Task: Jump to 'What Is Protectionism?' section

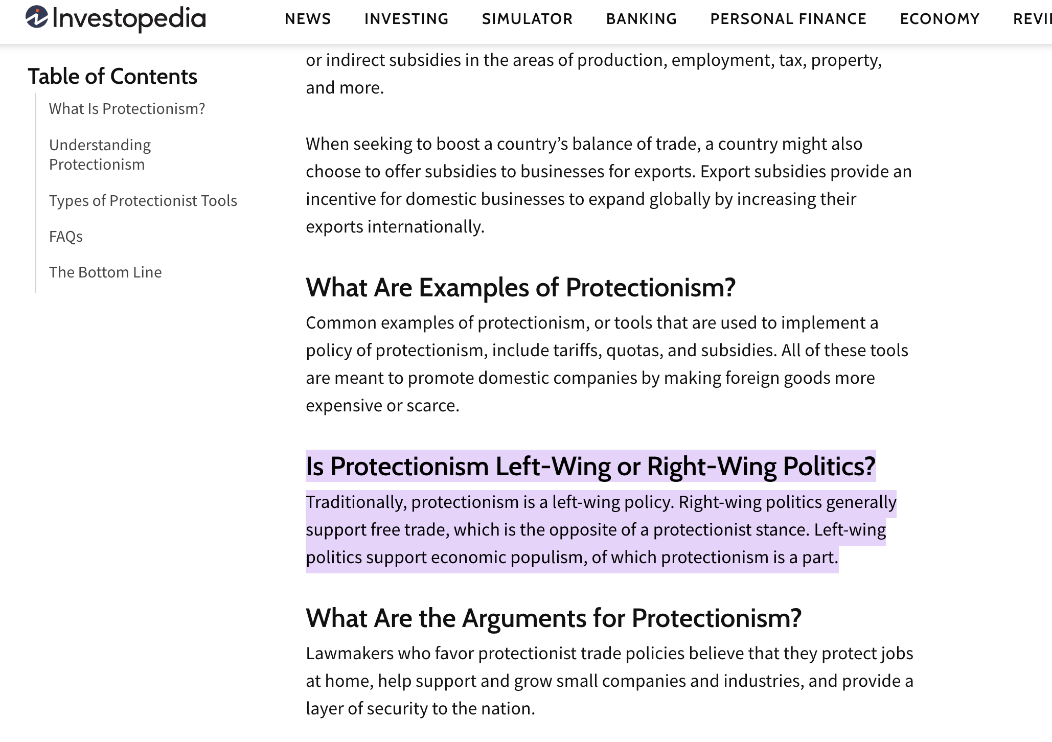Action: 127,109
